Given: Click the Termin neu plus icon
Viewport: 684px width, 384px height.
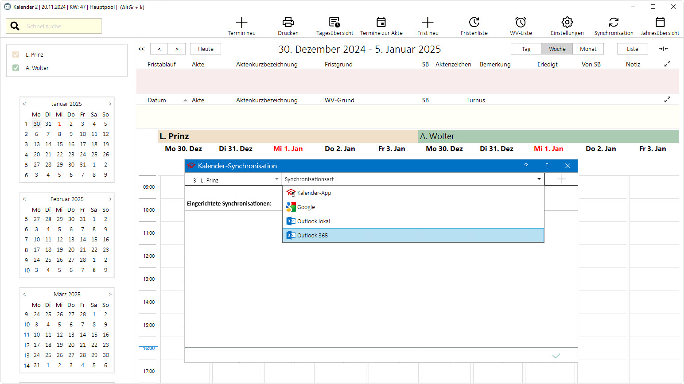Looking at the screenshot, I should (x=241, y=23).
